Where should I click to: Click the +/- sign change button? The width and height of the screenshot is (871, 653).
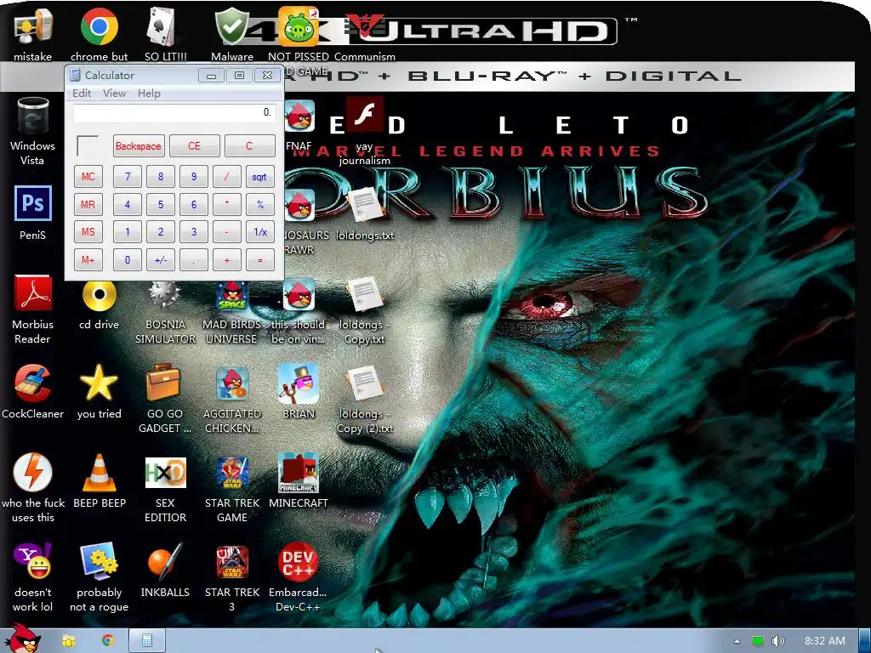161,260
